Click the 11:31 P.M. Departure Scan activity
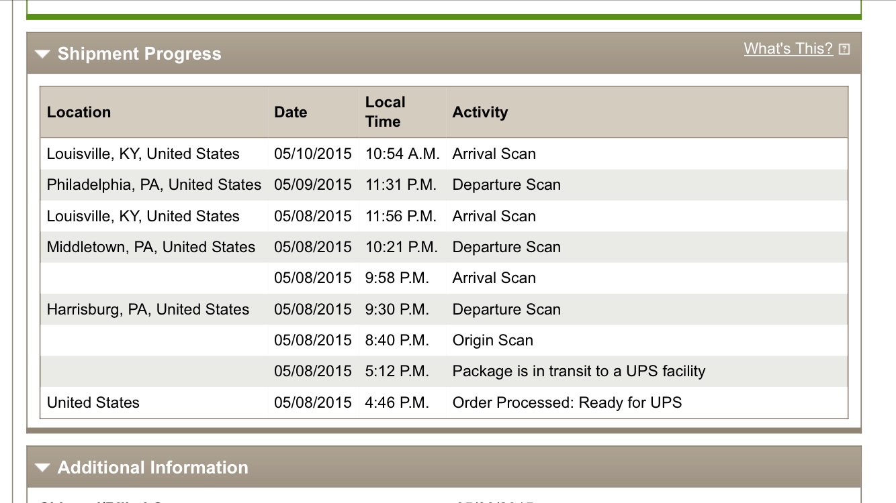The image size is (896, 503). coord(506,185)
